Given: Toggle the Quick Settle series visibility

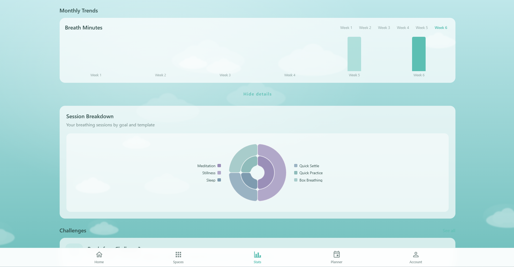Looking at the screenshot, I should click(295, 166).
